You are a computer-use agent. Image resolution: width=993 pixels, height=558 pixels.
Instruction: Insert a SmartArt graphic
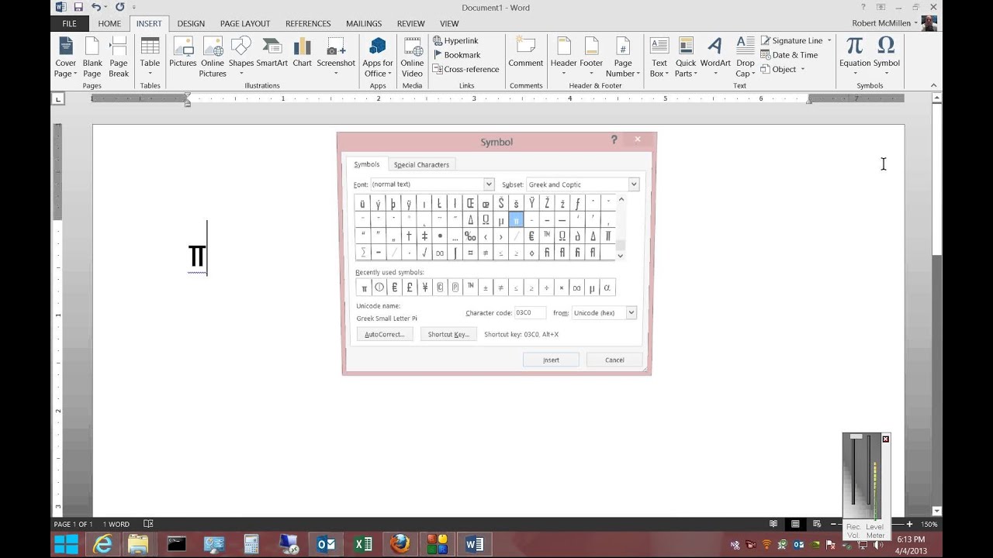[x=272, y=56]
